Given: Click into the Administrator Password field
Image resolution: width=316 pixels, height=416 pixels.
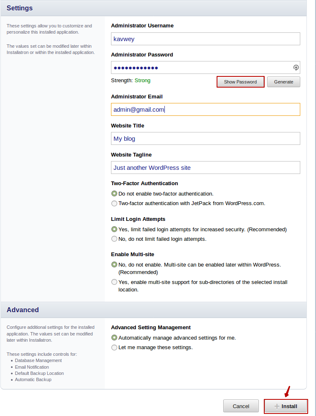Looking at the screenshot, I should [201, 68].
